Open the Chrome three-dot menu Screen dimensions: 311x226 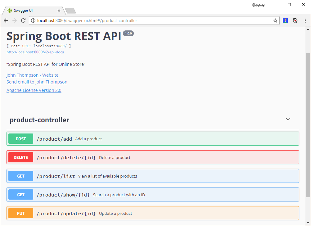[305, 20]
